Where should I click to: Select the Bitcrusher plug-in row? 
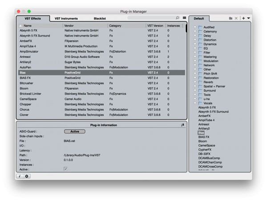101,83
